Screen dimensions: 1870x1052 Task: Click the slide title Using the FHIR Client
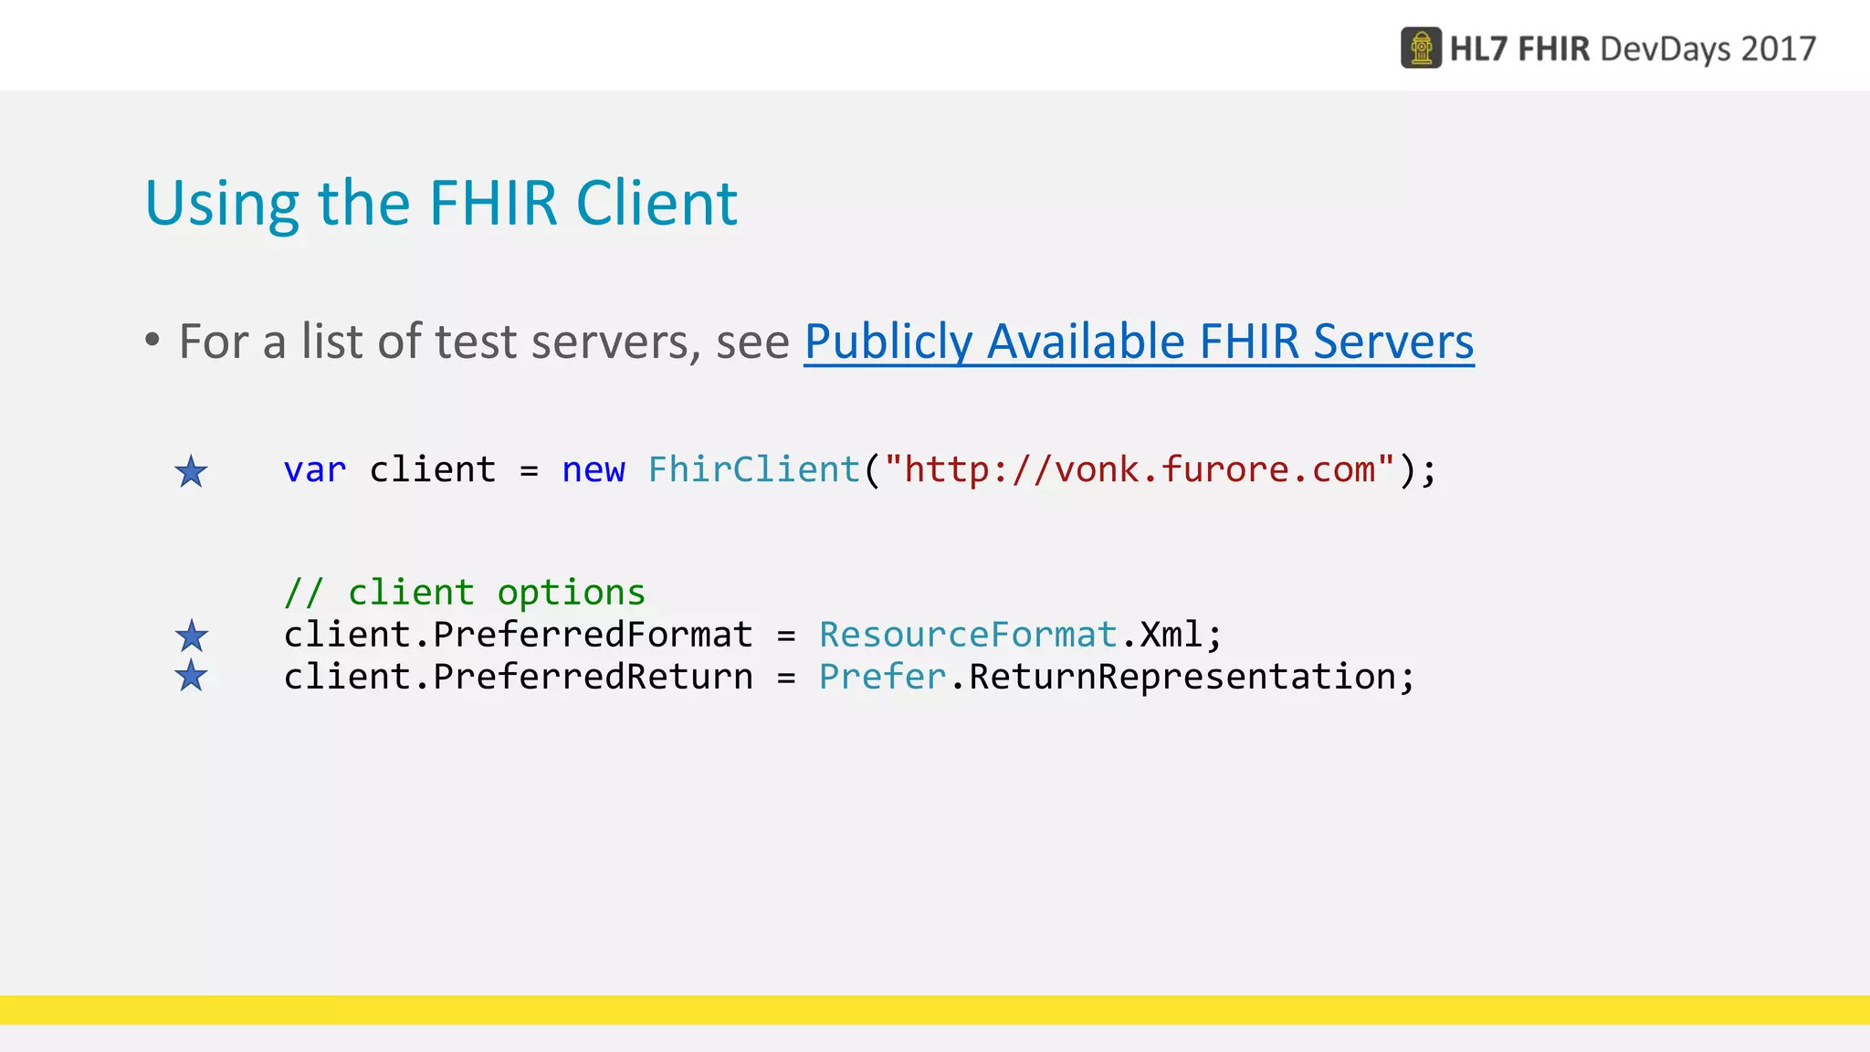click(441, 203)
